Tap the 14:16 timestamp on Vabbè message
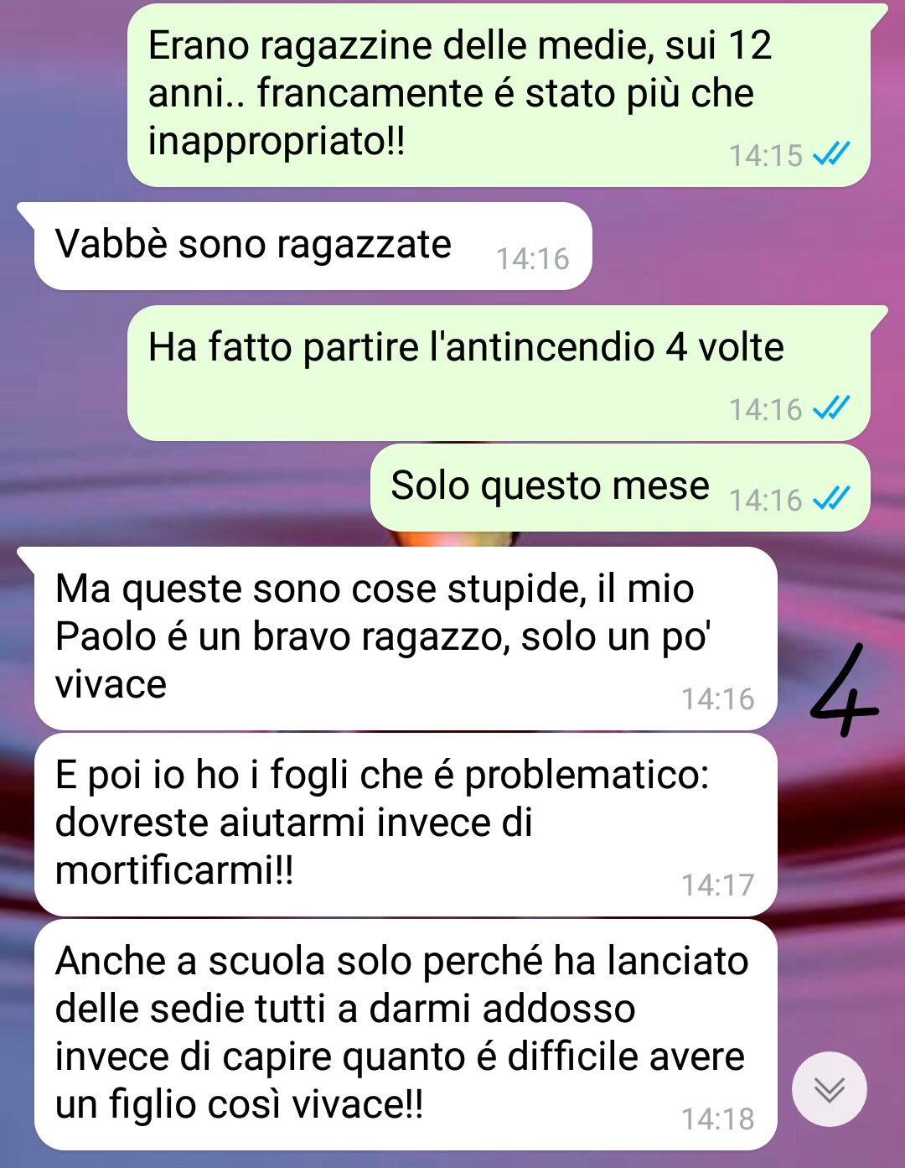 tap(532, 259)
